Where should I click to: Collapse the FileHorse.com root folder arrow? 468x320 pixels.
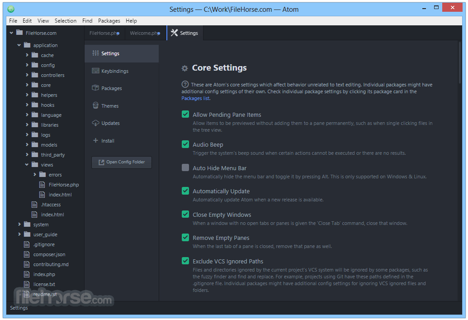[11, 33]
